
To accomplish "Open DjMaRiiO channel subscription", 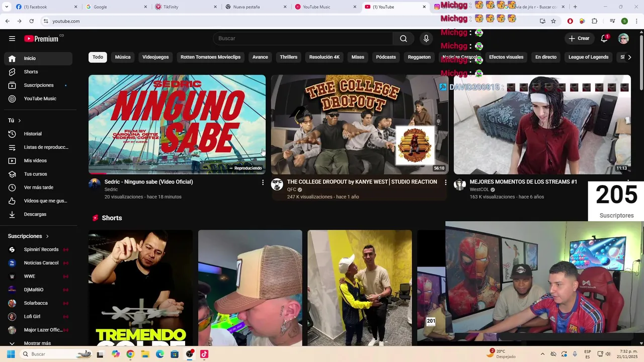I will (38, 290).
